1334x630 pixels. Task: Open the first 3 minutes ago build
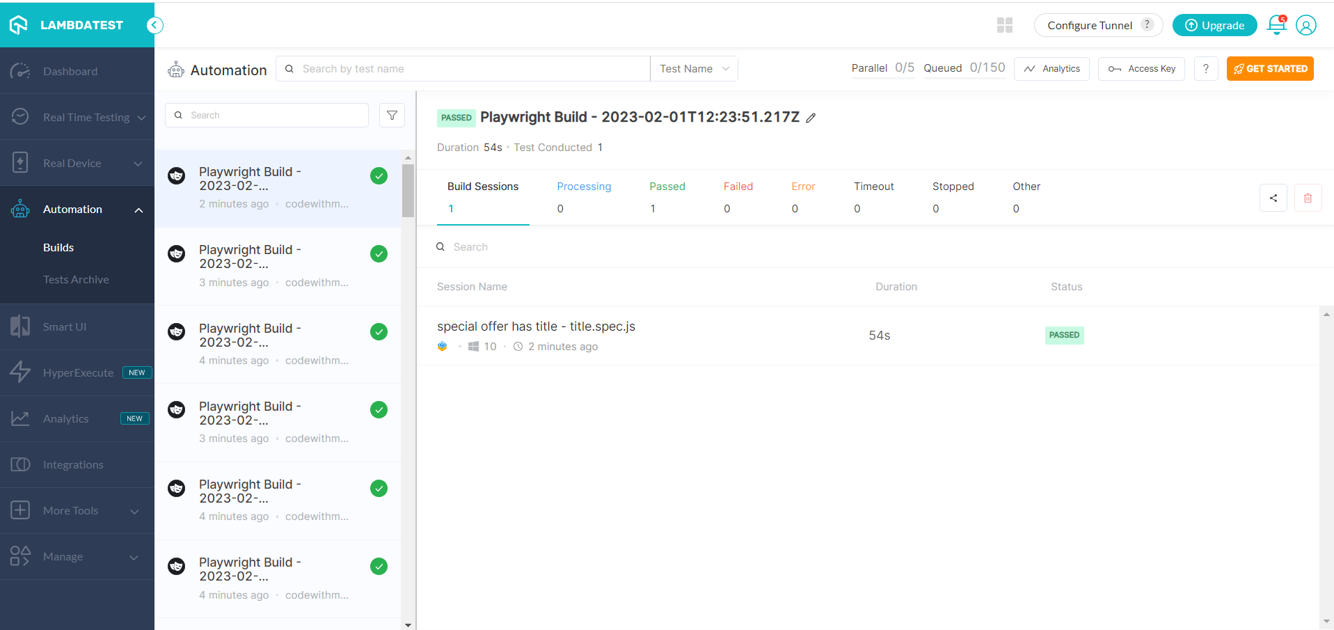pos(278,266)
